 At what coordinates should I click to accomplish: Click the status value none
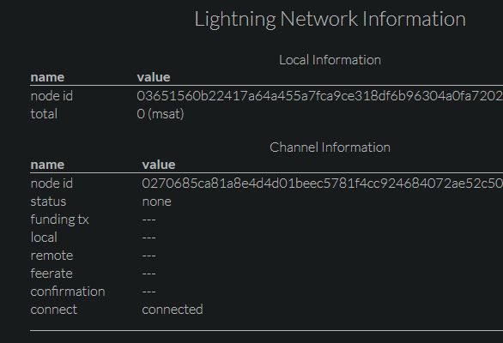tap(157, 202)
